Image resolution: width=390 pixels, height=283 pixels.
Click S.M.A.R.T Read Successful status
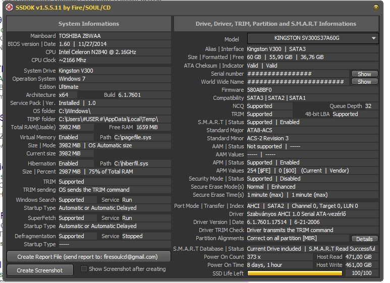point(342,249)
